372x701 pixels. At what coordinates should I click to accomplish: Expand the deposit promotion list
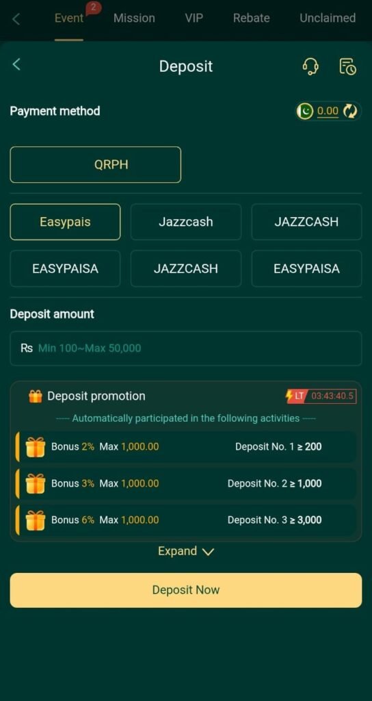tap(186, 551)
